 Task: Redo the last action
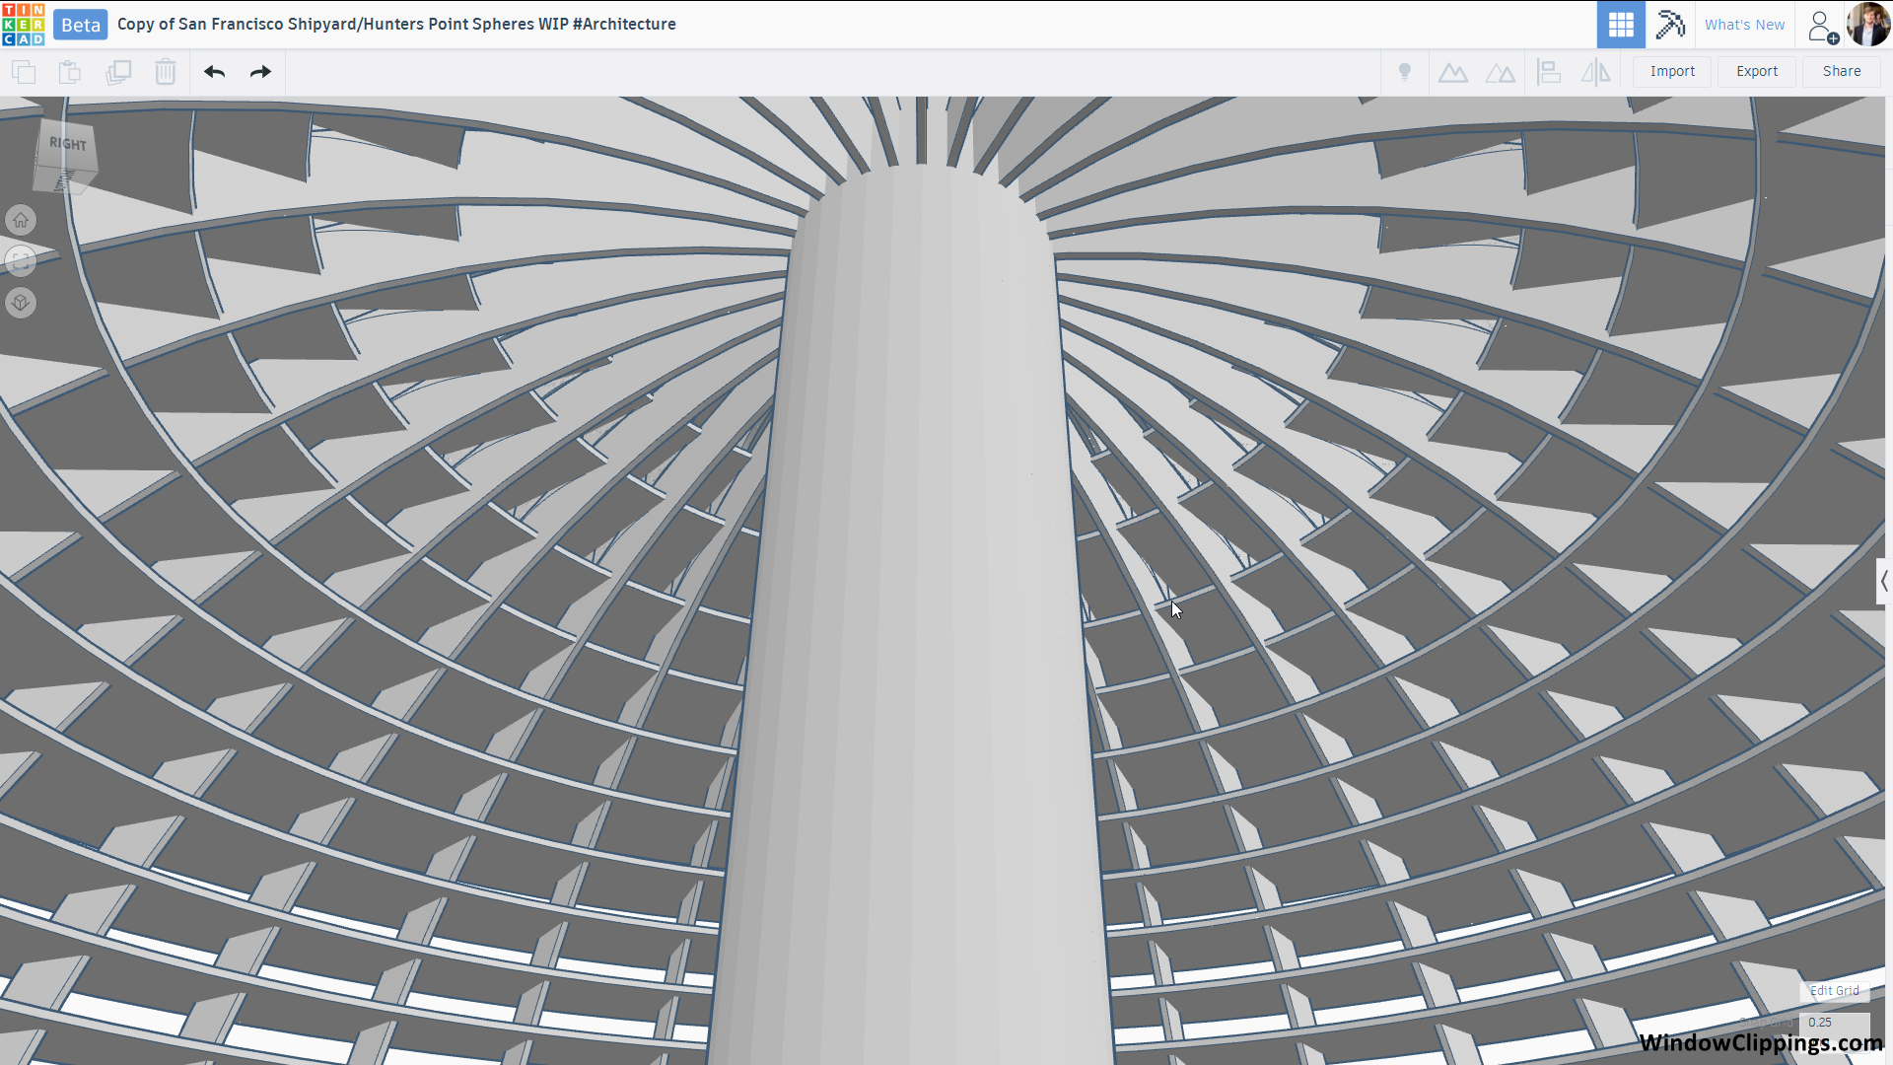pos(260,72)
